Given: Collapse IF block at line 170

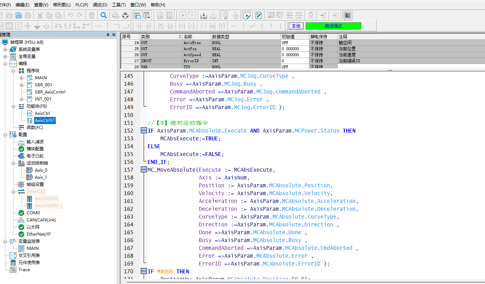Looking at the screenshot, I should point(144,271).
